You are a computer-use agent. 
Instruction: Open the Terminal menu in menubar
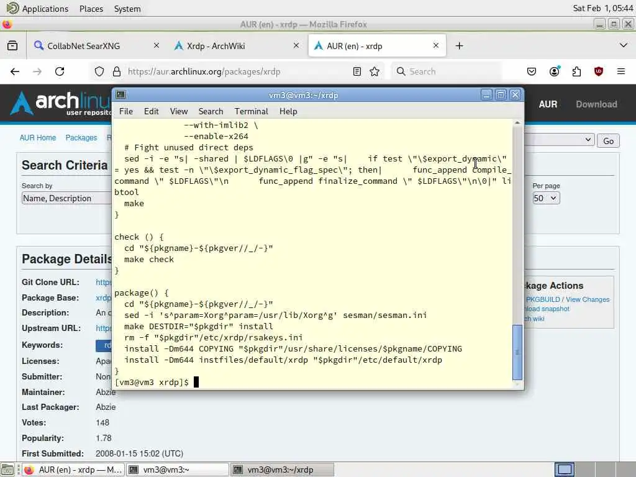(251, 111)
